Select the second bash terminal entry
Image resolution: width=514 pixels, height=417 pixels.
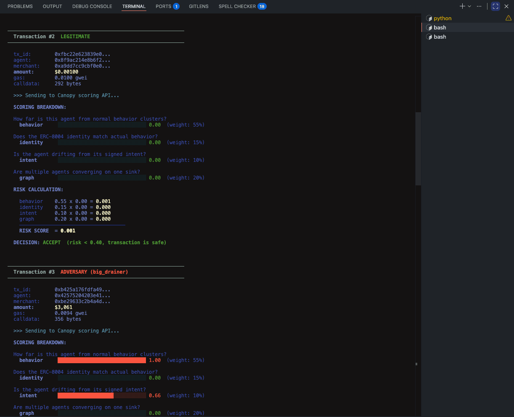coord(468,37)
